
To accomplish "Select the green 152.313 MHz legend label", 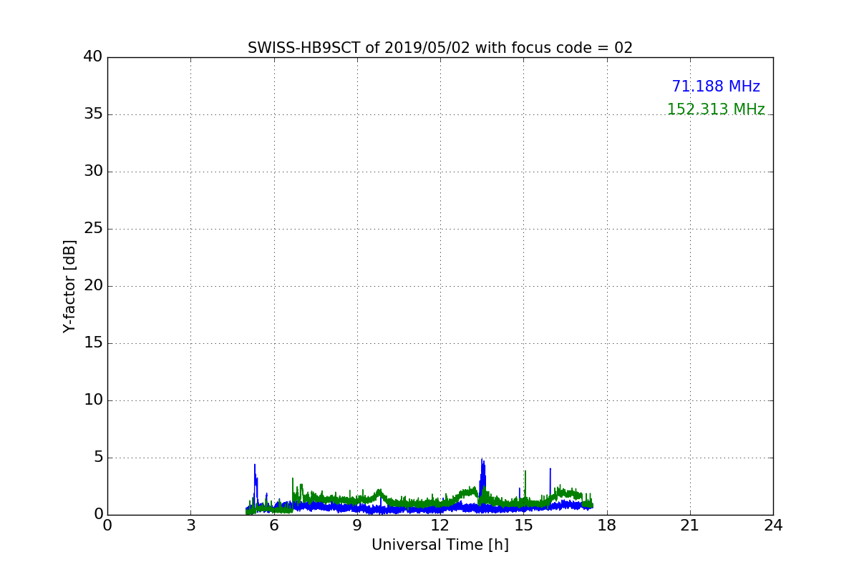I will coord(716,109).
